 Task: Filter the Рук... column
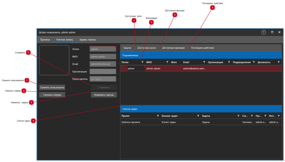pyautogui.click(x=265, y=116)
